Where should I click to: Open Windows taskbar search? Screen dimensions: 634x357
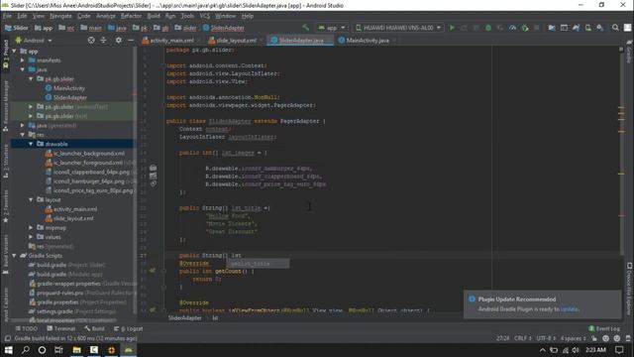click(x=25, y=350)
